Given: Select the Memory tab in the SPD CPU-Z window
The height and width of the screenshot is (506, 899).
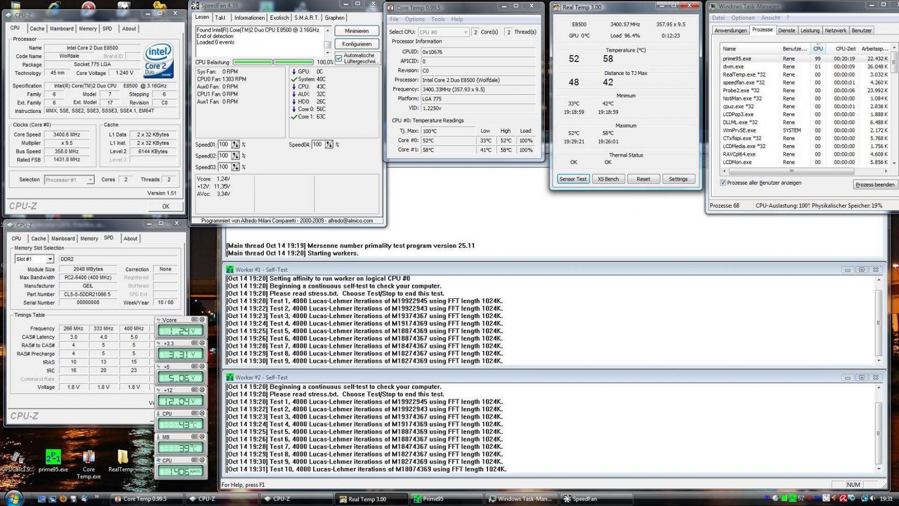Looking at the screenshot, I should 89,239.
